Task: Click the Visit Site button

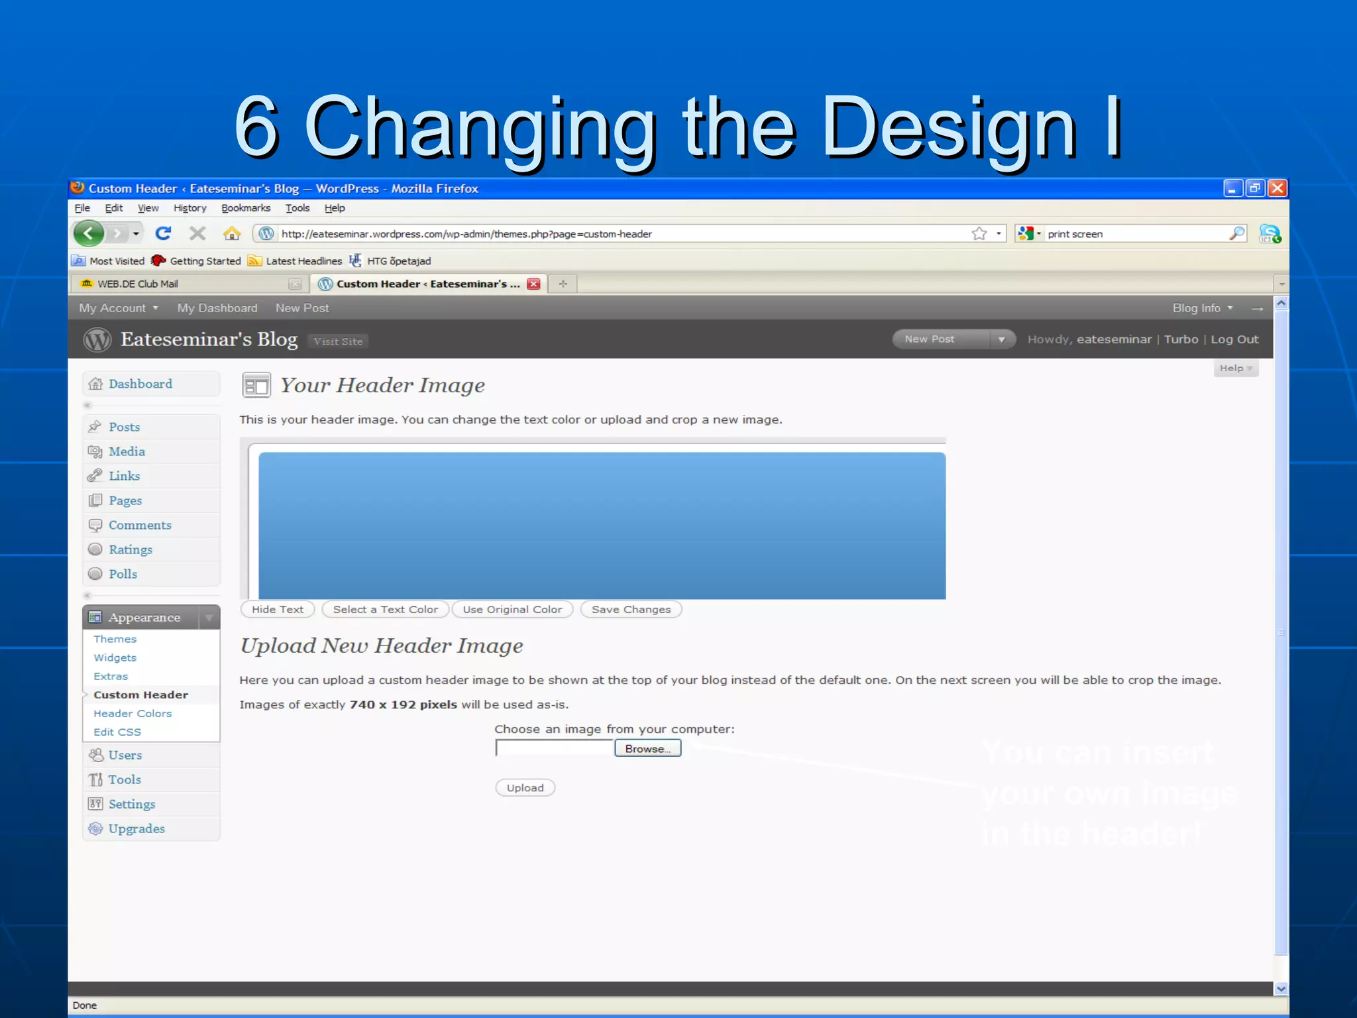Action: (x=339, y=341)
